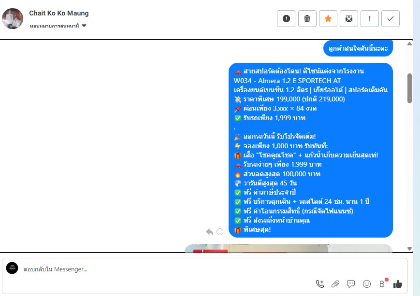Mark conversation unread with envelope icon
This screenshot has width=420, height=296.
click(x=349, y=18)
